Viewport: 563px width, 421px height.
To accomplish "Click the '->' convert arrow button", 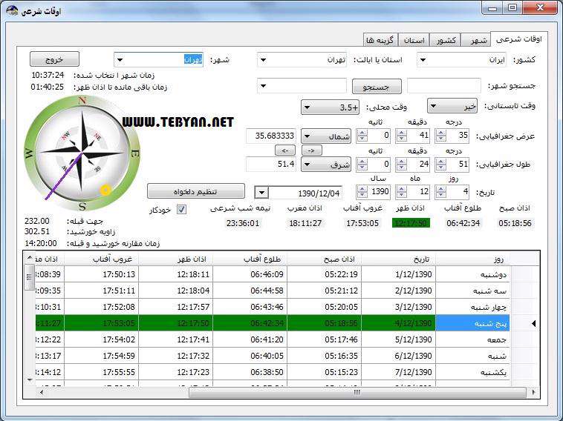I will click(x=311, y=150).
